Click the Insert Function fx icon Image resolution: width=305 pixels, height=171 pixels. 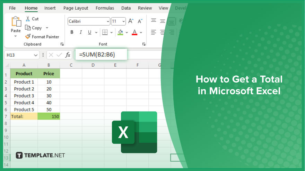click(68, 55)
